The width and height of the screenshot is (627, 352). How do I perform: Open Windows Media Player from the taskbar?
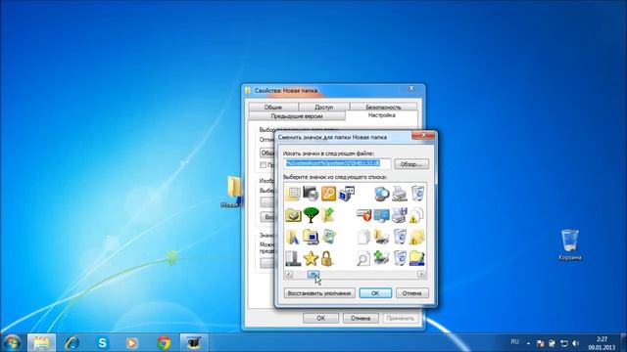(132, 343)
